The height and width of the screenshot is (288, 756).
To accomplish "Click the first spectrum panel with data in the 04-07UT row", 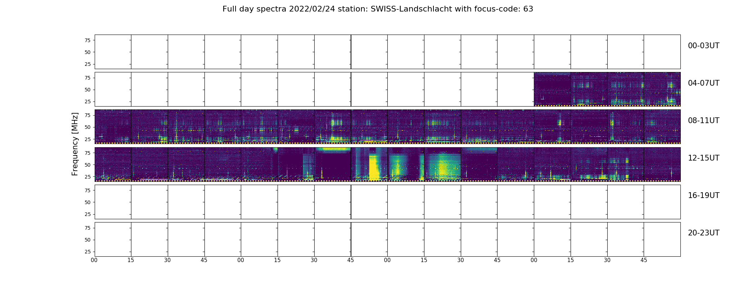I will point(552,89).
